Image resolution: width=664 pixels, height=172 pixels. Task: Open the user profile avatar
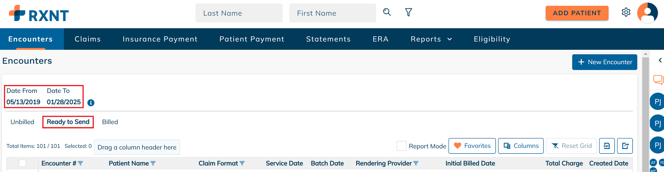(x=647, y=13)
